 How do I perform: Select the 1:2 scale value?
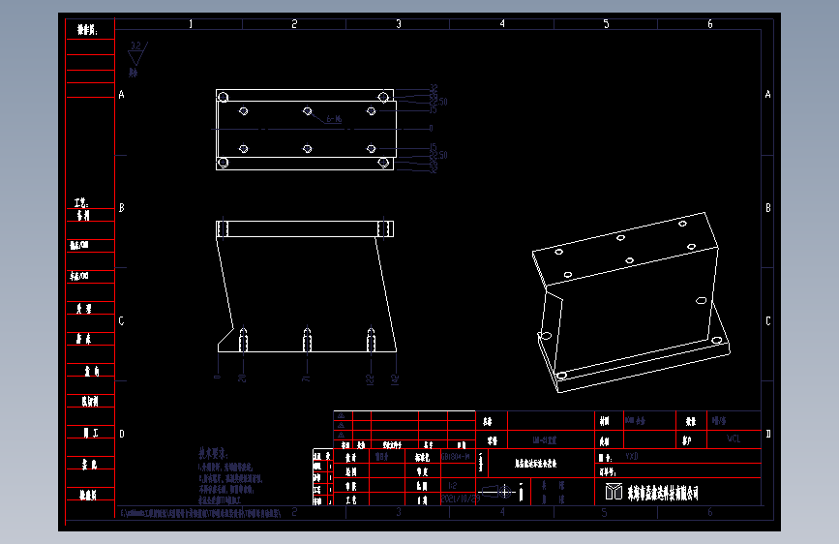452,486
